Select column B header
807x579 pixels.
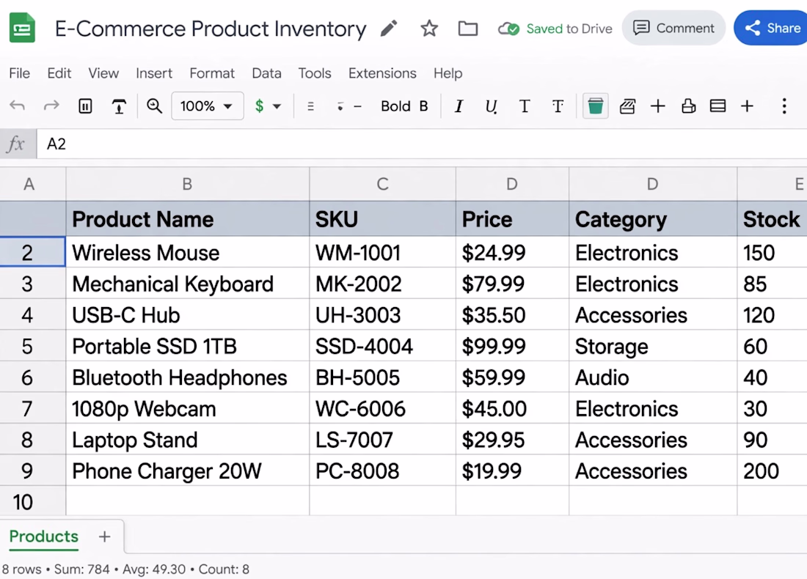187,183
